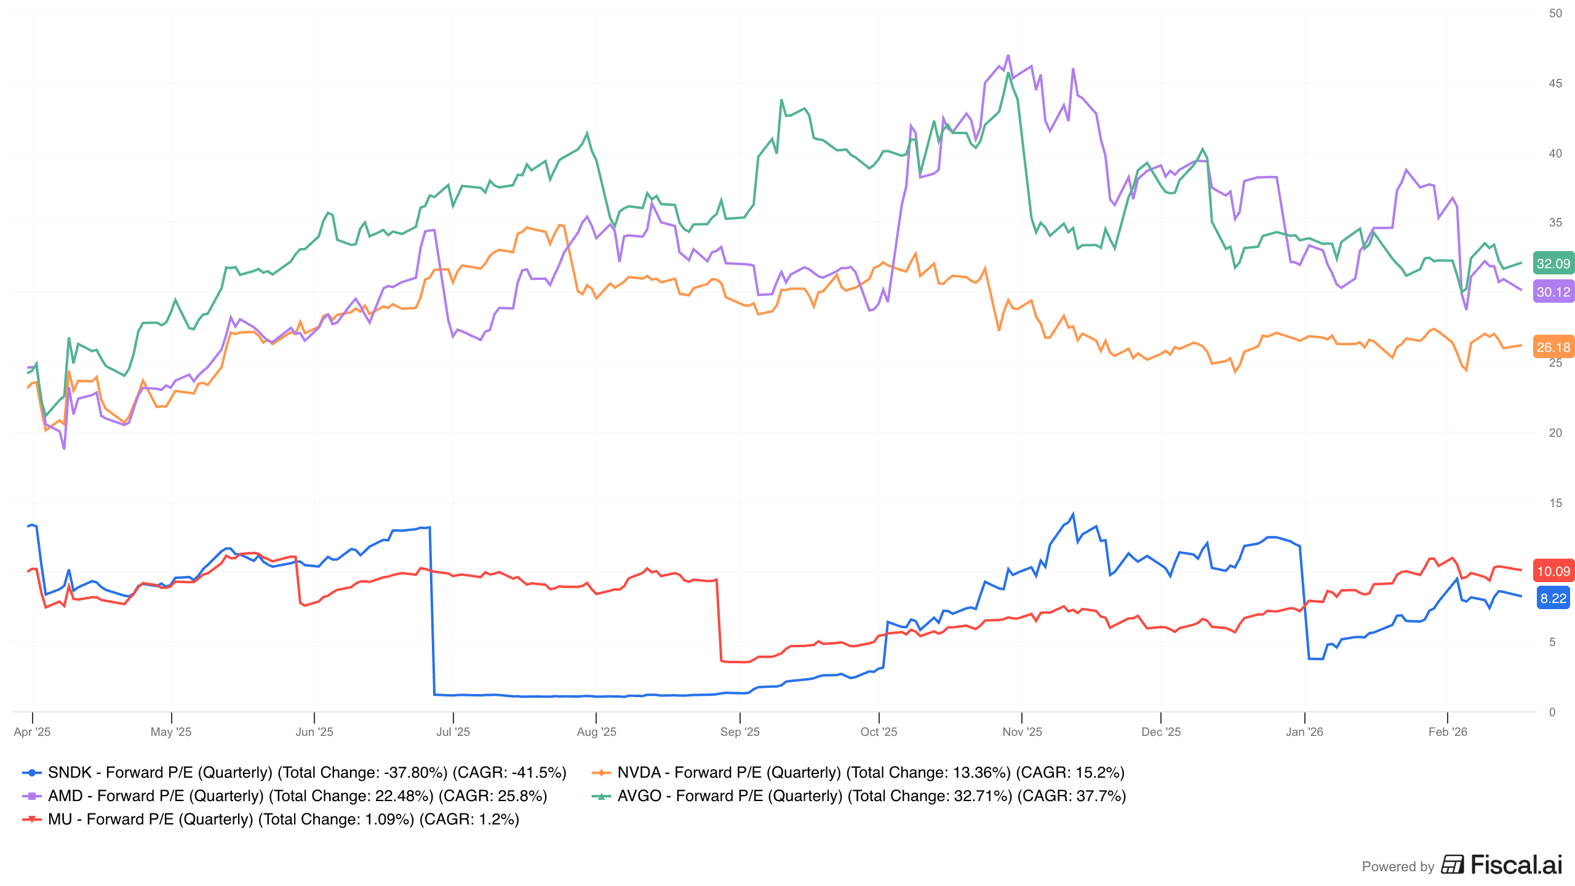This screenshot has width=1575, height=886.
Task: Click the AVGO green legend marker icon
Action: click(601, 796)
